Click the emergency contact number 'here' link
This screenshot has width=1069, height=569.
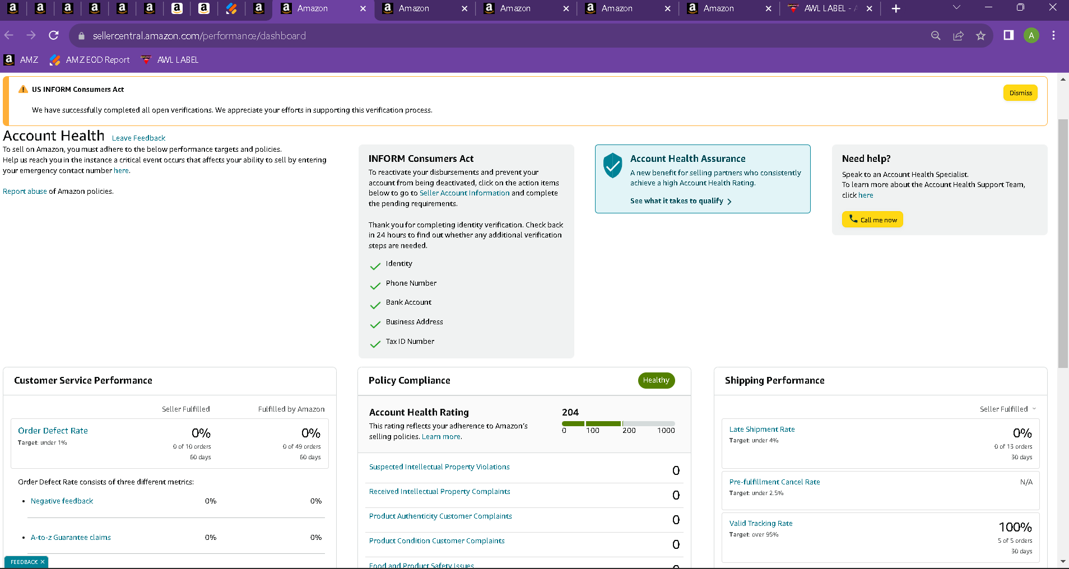pos(121,170)
